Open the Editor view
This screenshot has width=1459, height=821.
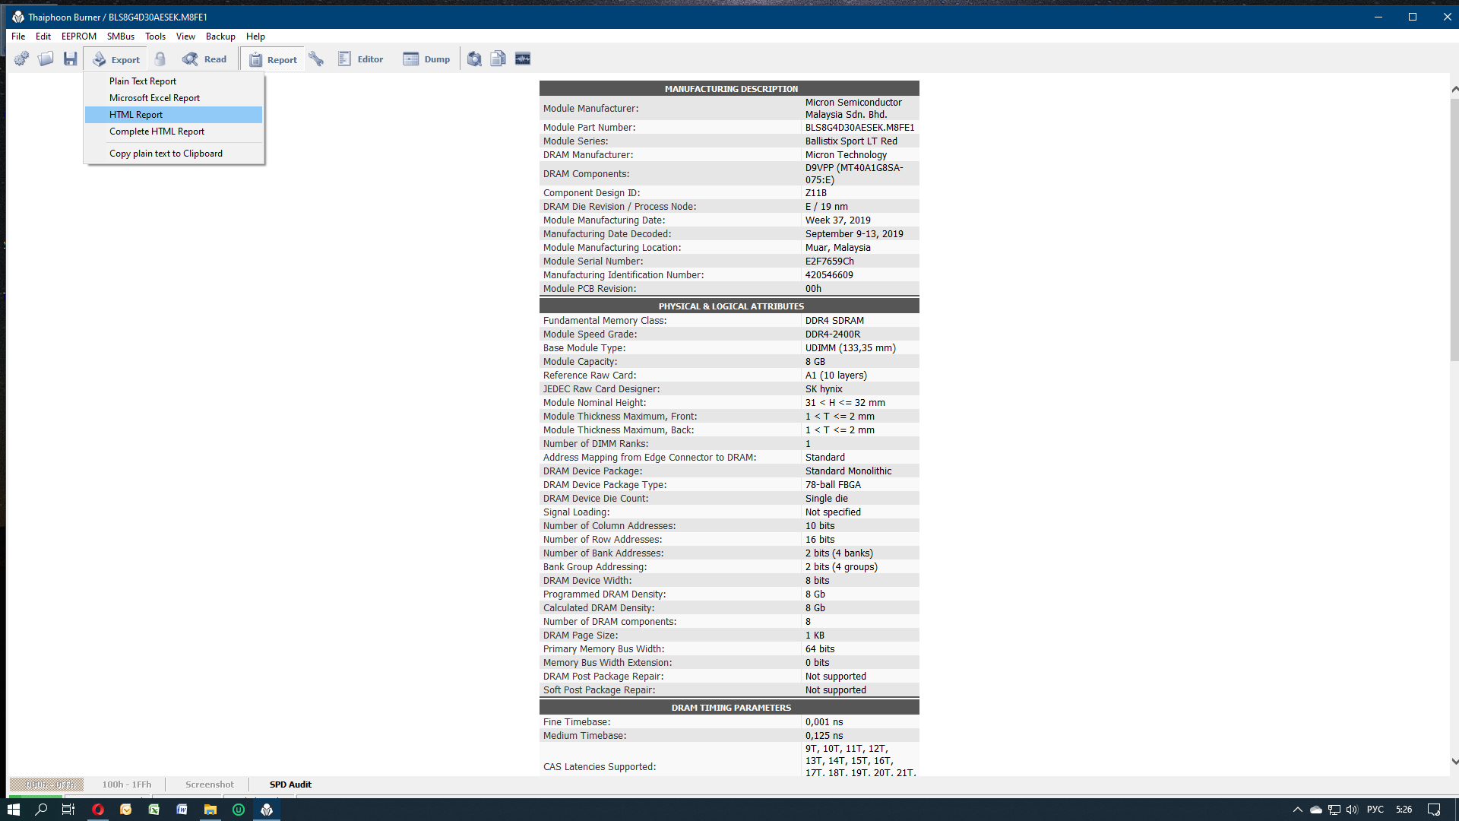point(360,59)
